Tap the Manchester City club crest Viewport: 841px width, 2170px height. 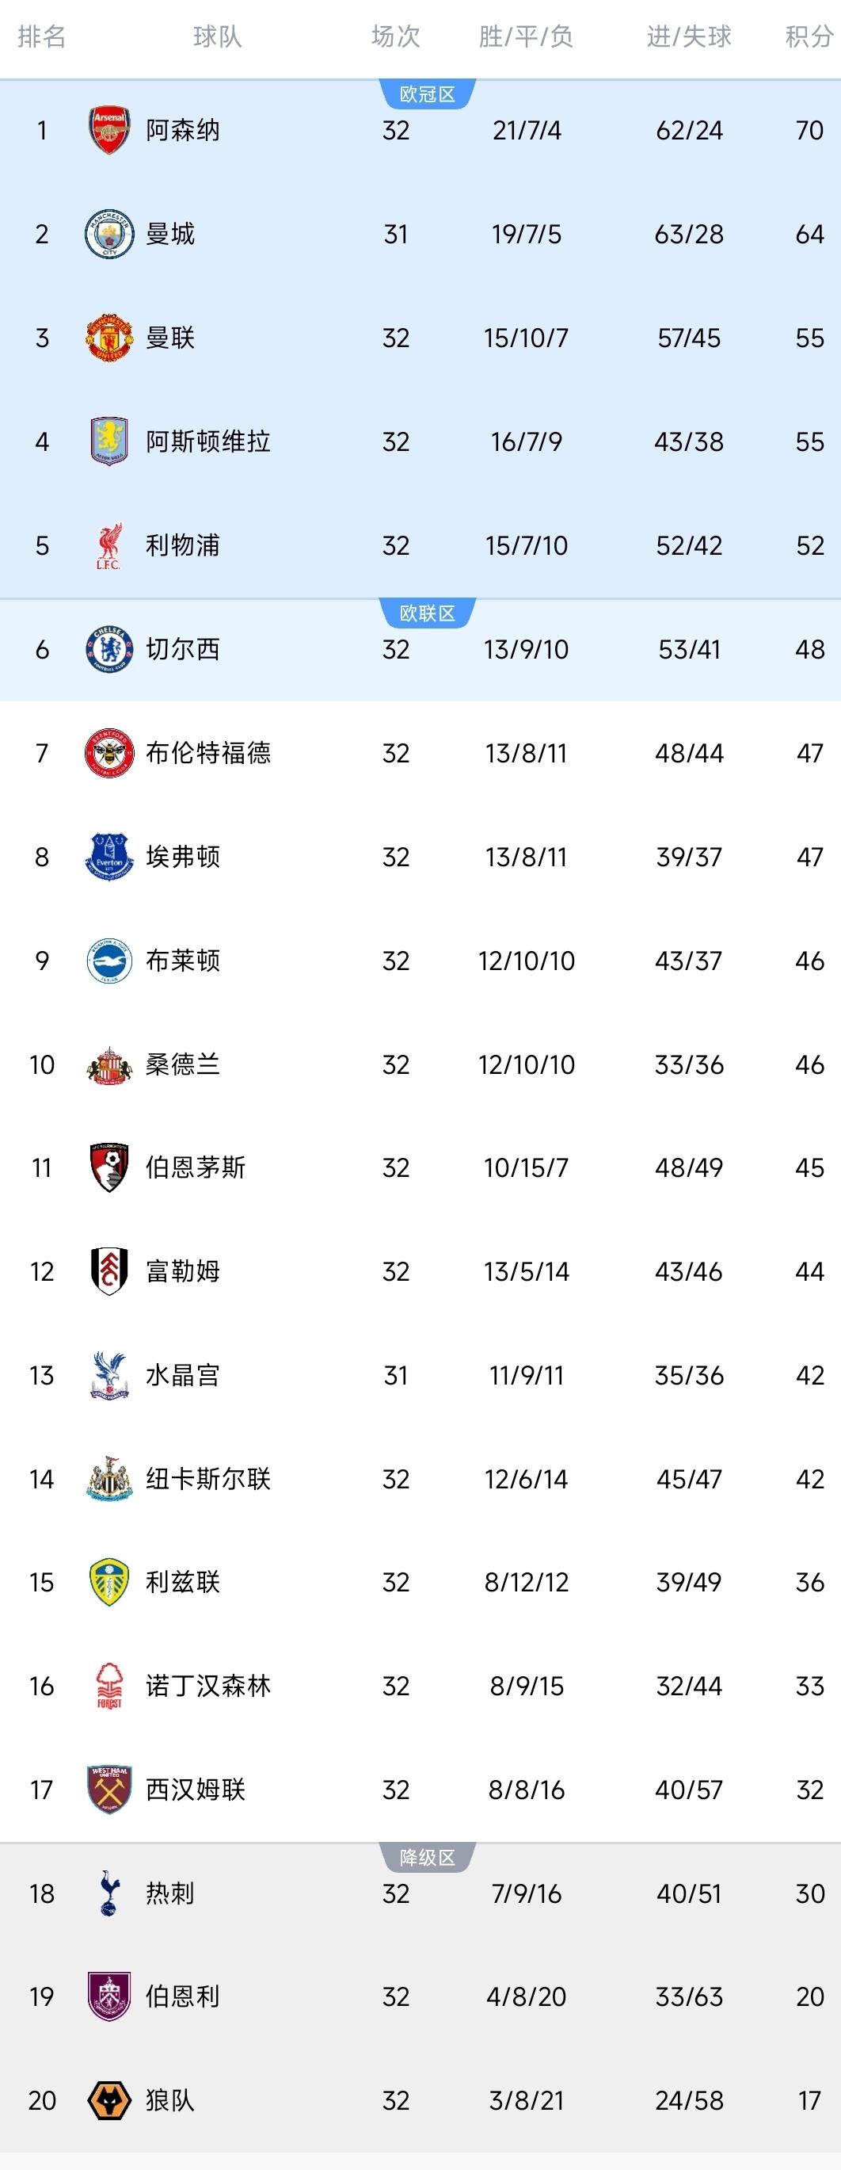click(109, 234)
